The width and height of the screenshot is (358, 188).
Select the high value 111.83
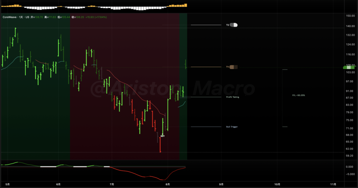tap(52, 17)
